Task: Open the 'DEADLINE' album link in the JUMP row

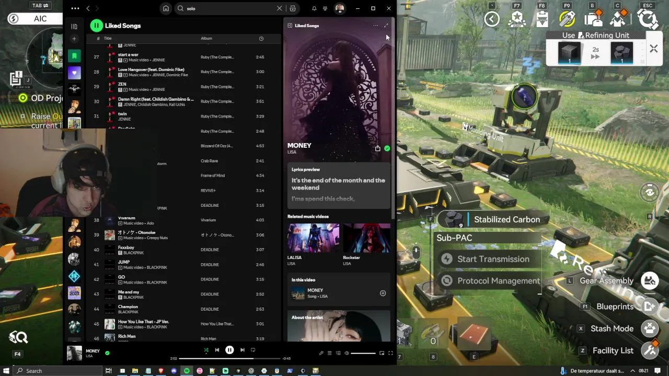Action: 210,264
